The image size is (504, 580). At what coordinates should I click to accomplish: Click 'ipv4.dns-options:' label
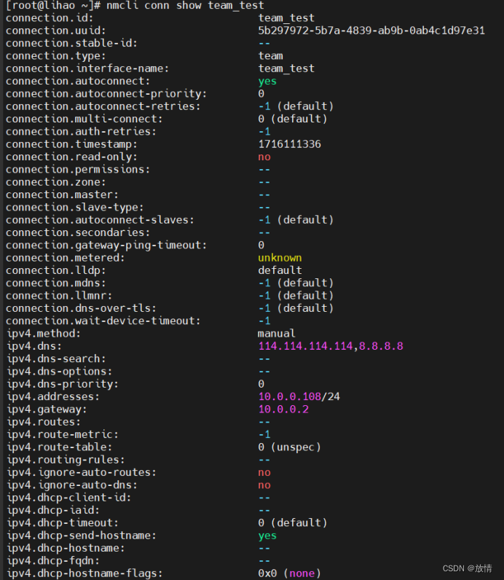(60, 372)
